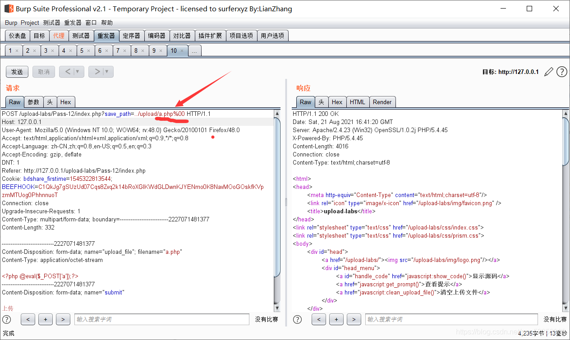Click the 发送 send button

pos(17,72)
